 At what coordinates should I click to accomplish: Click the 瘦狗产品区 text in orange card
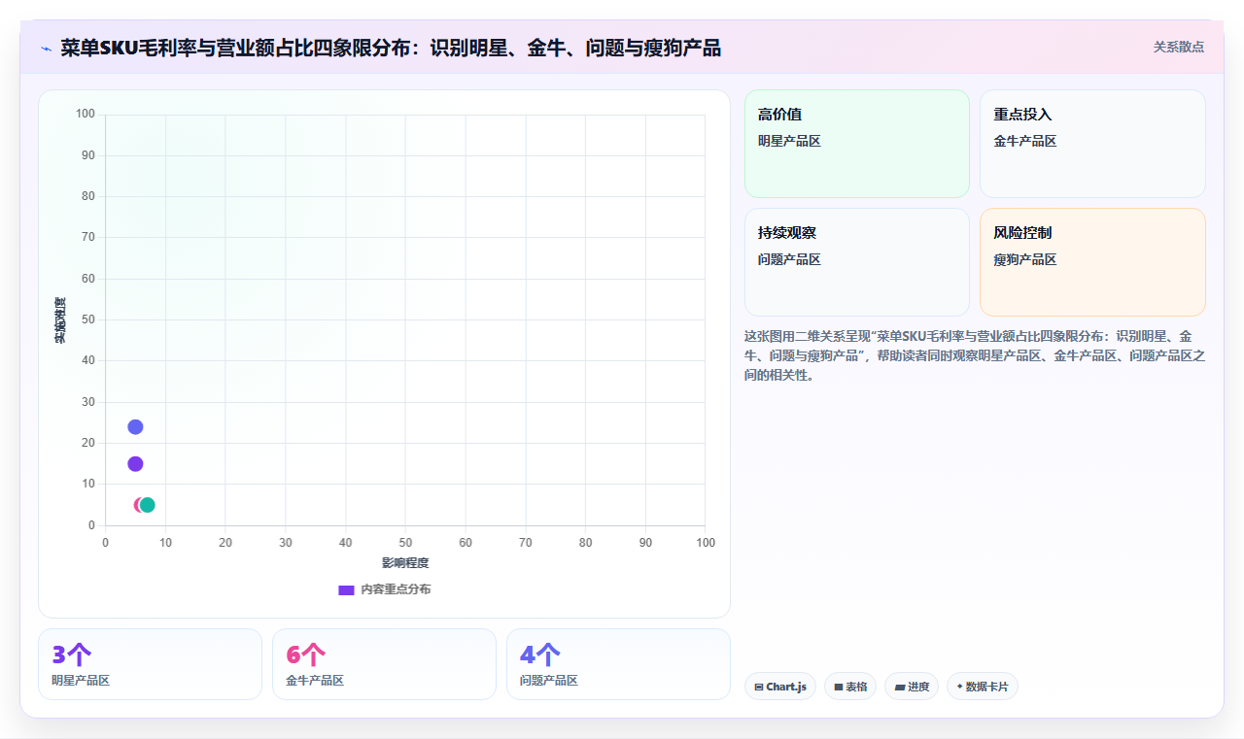1024,259
